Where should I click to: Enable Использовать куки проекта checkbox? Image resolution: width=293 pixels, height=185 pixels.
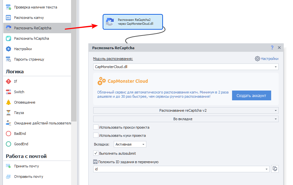click(96, 135)
